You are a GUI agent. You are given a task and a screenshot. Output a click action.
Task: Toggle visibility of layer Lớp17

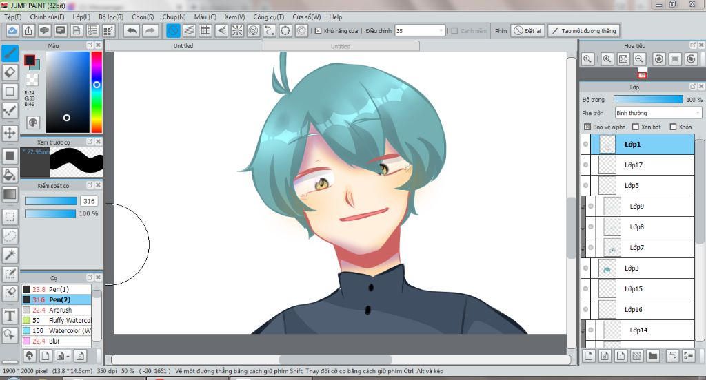(585, 165)
